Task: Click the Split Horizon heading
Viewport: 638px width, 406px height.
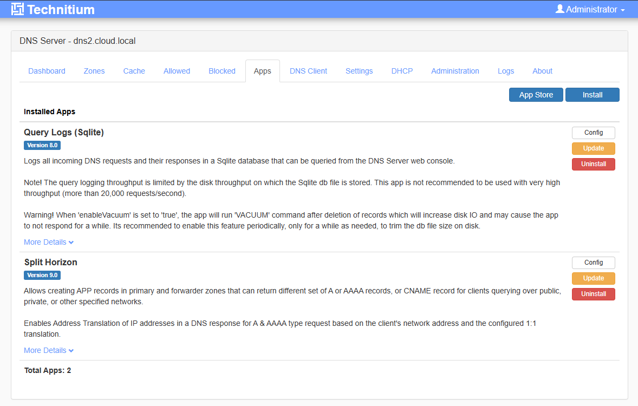Action: point(50,262)
